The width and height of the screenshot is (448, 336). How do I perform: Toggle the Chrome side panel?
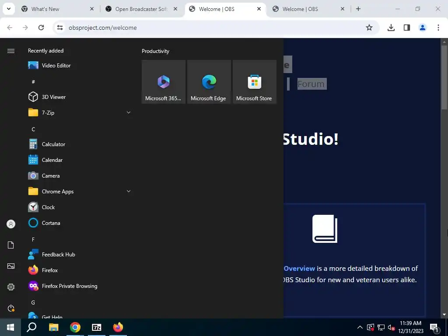[x=407, y=28]
